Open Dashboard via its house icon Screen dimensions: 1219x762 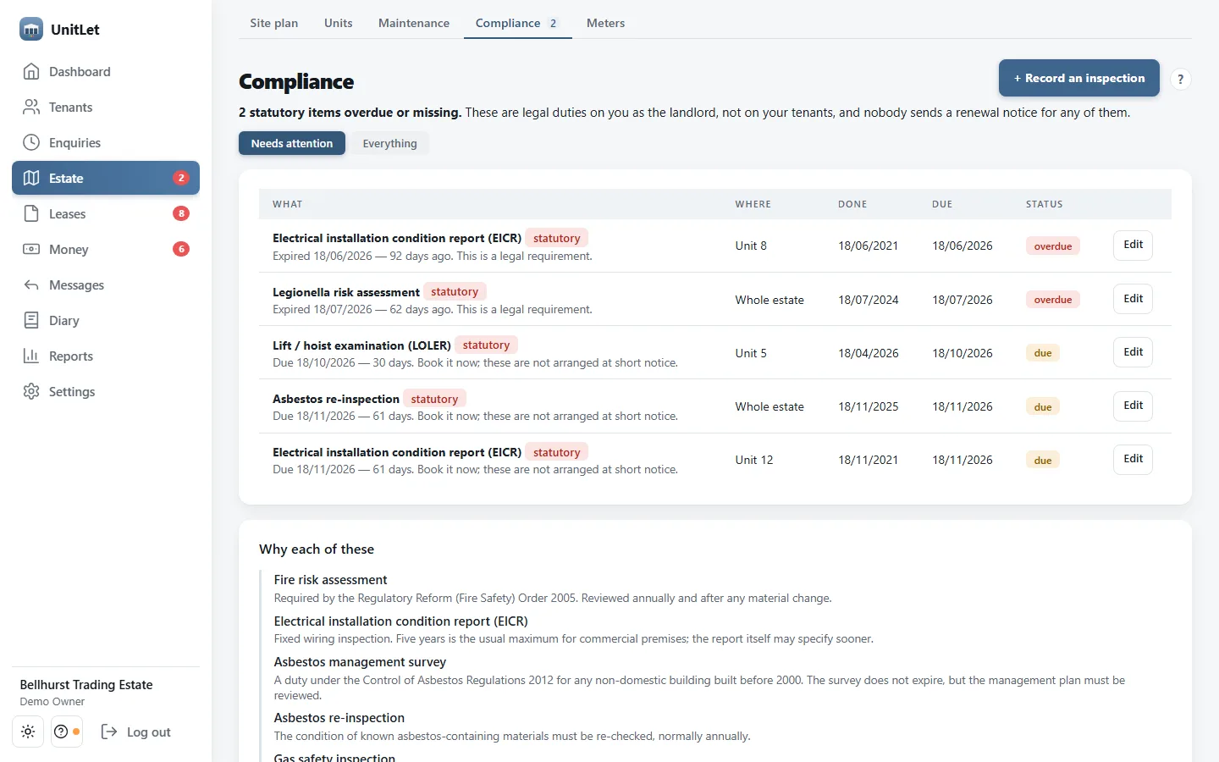coord(31,72)
